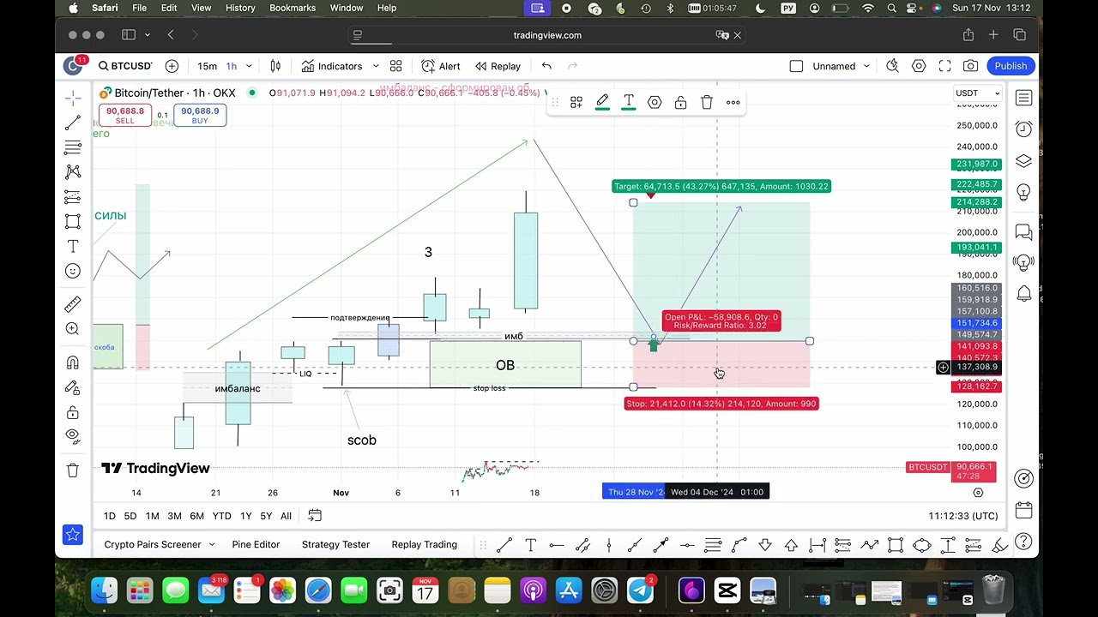Remove drawings using left sidebar trash icon

tap(73, 470)
